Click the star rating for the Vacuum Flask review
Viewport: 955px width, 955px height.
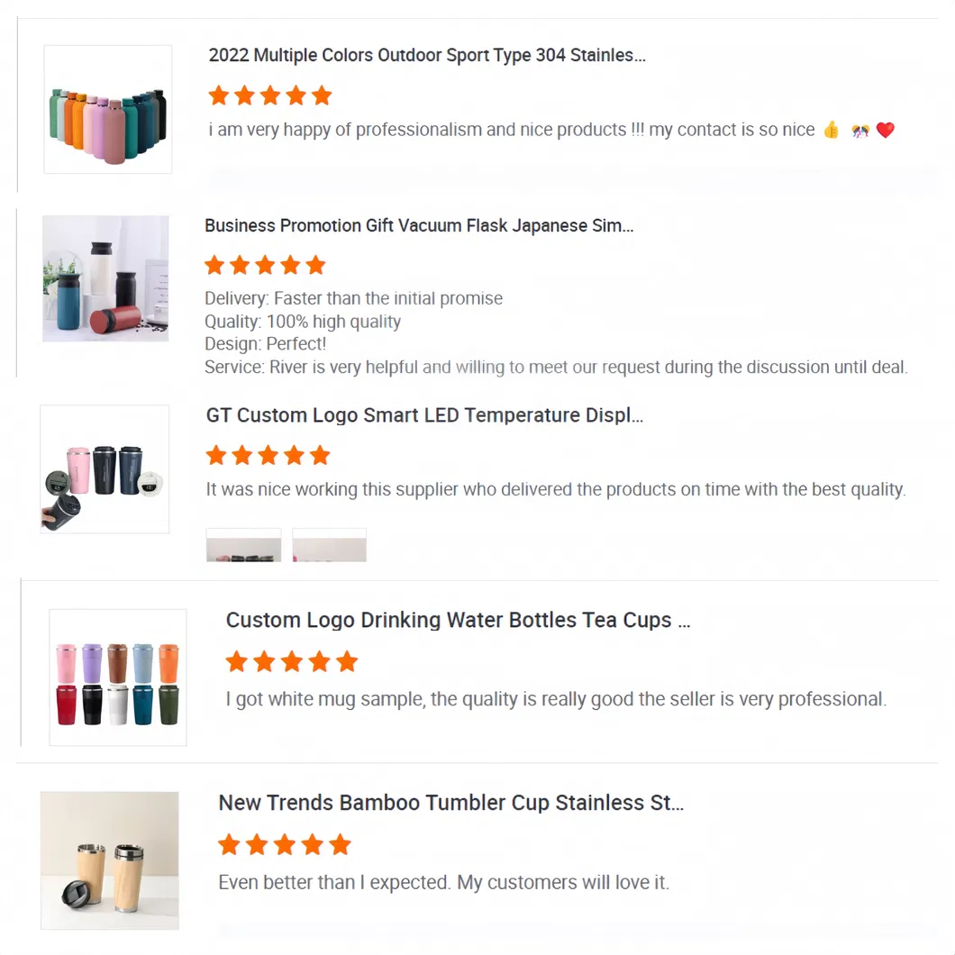tap(265, 265)
